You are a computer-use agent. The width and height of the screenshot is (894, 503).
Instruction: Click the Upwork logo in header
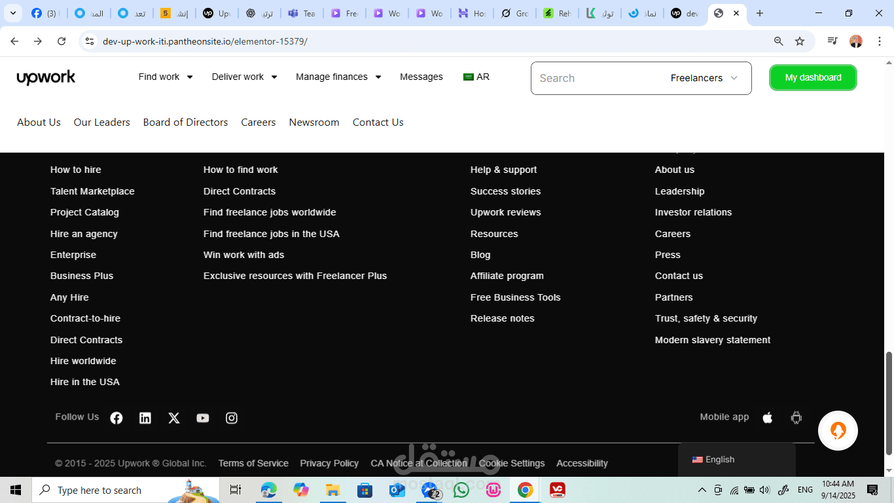[x=46, y=78]
